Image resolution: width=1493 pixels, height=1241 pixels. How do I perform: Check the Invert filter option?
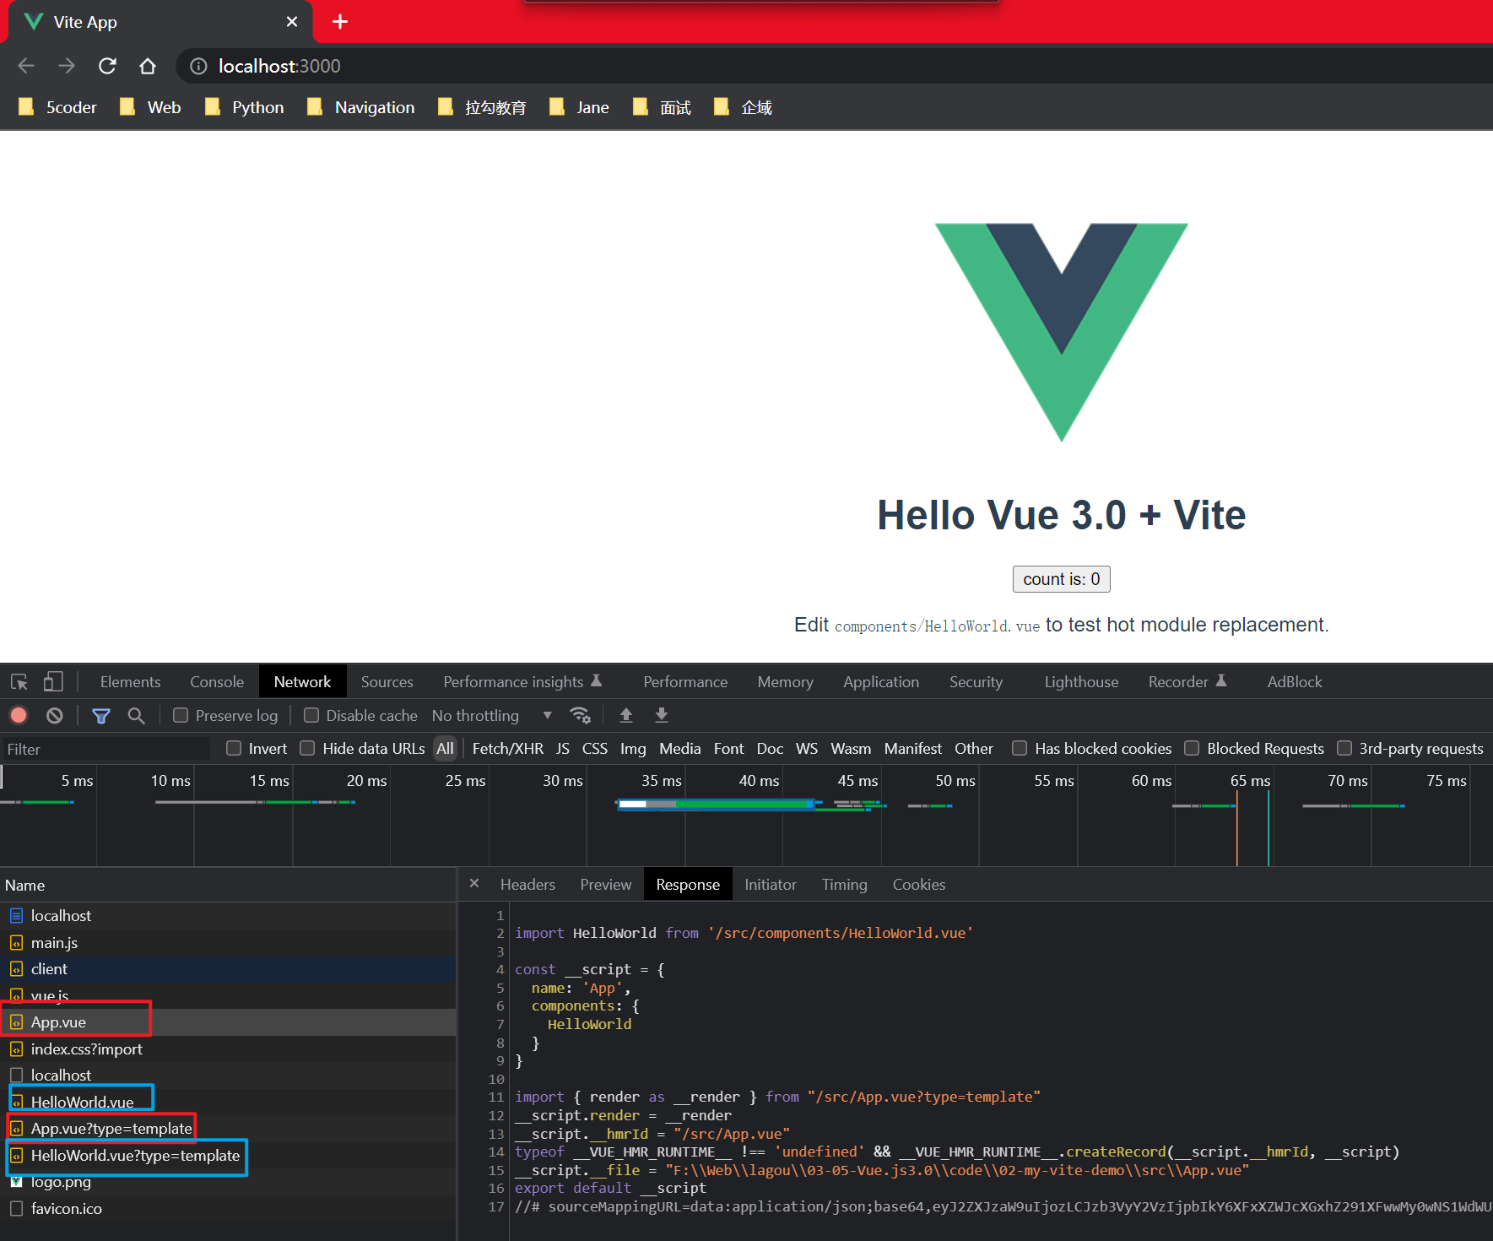[234, 748]
